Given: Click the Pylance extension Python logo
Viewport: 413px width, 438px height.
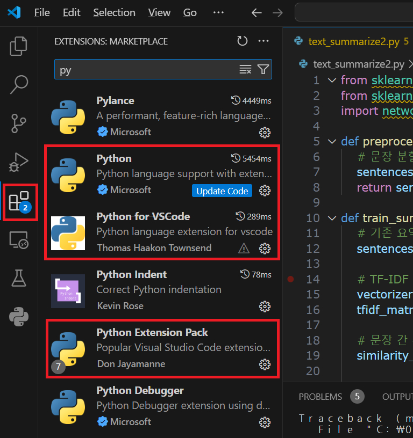Looking at the screenshot, I should click(x=68, y=118).
